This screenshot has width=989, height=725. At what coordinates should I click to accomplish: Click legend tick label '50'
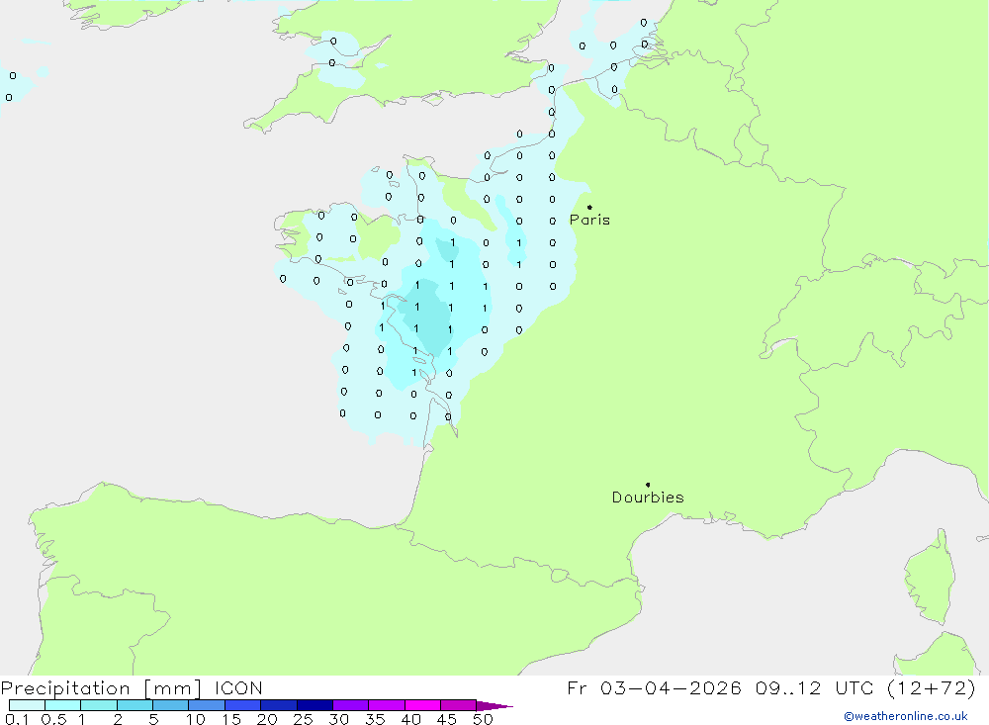pos(483,719)
